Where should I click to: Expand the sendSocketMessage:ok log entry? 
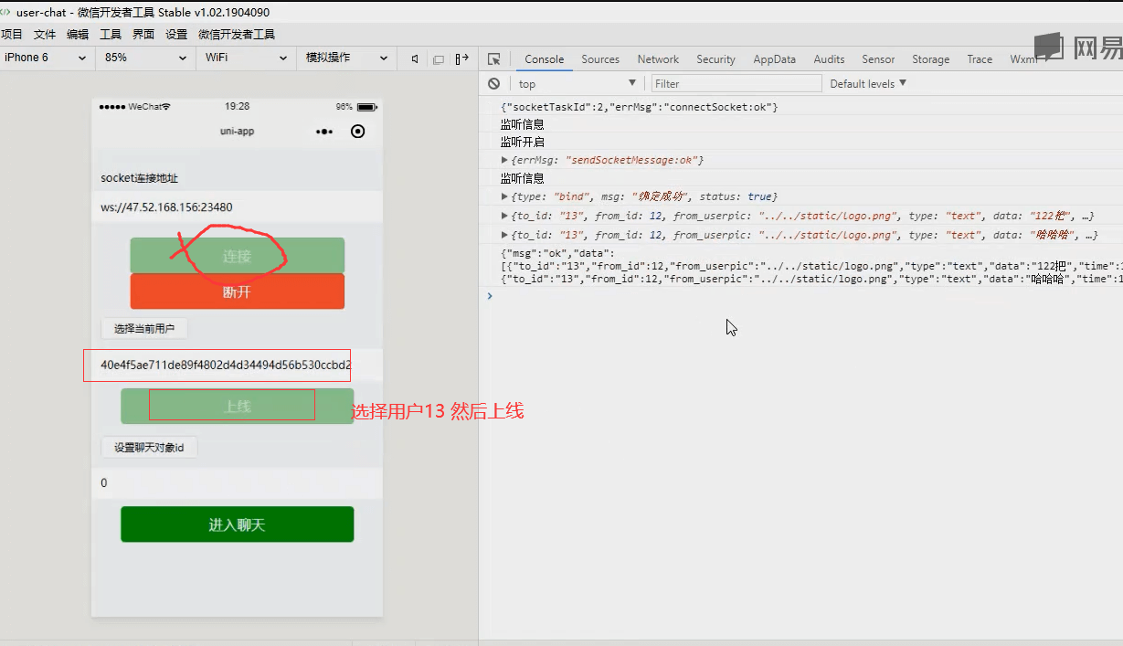click(x=504, y=160)
